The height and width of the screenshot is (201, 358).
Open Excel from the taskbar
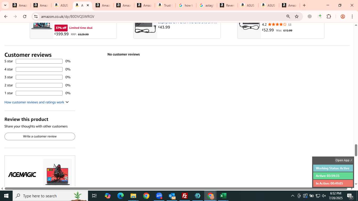pyautogui.click(x=223, y=196)
